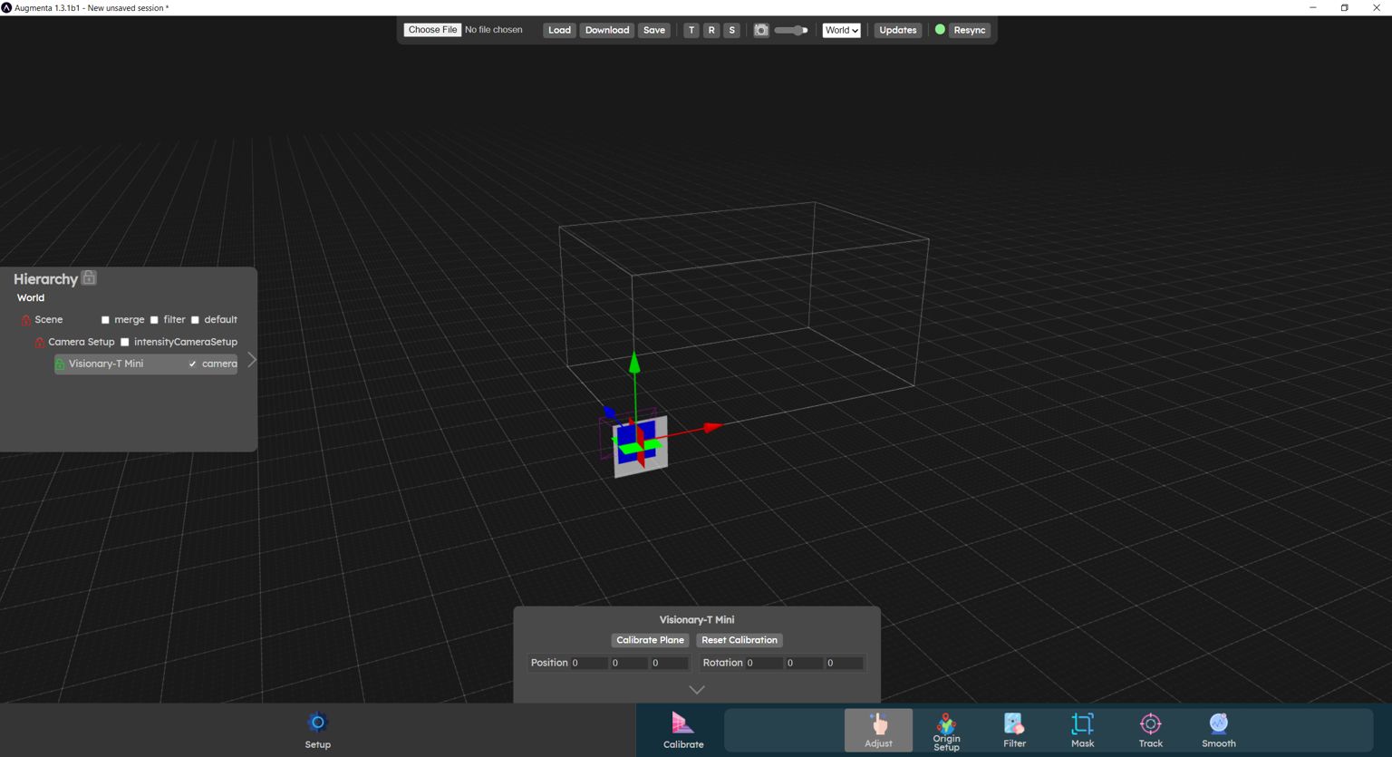Open the Origin Setup tool
The height and width of the screenshot is (757, 1392).
[946, 730]
